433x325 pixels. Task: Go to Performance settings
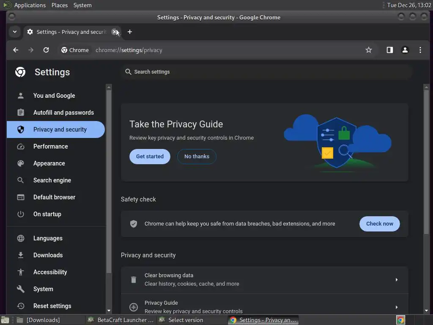(56, 146)
